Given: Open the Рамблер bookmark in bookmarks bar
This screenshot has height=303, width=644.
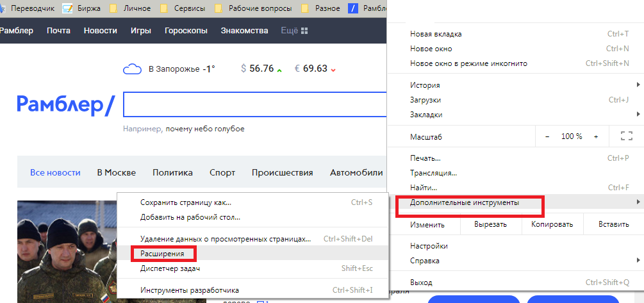Looking at the screenshot, I should 368,8.
